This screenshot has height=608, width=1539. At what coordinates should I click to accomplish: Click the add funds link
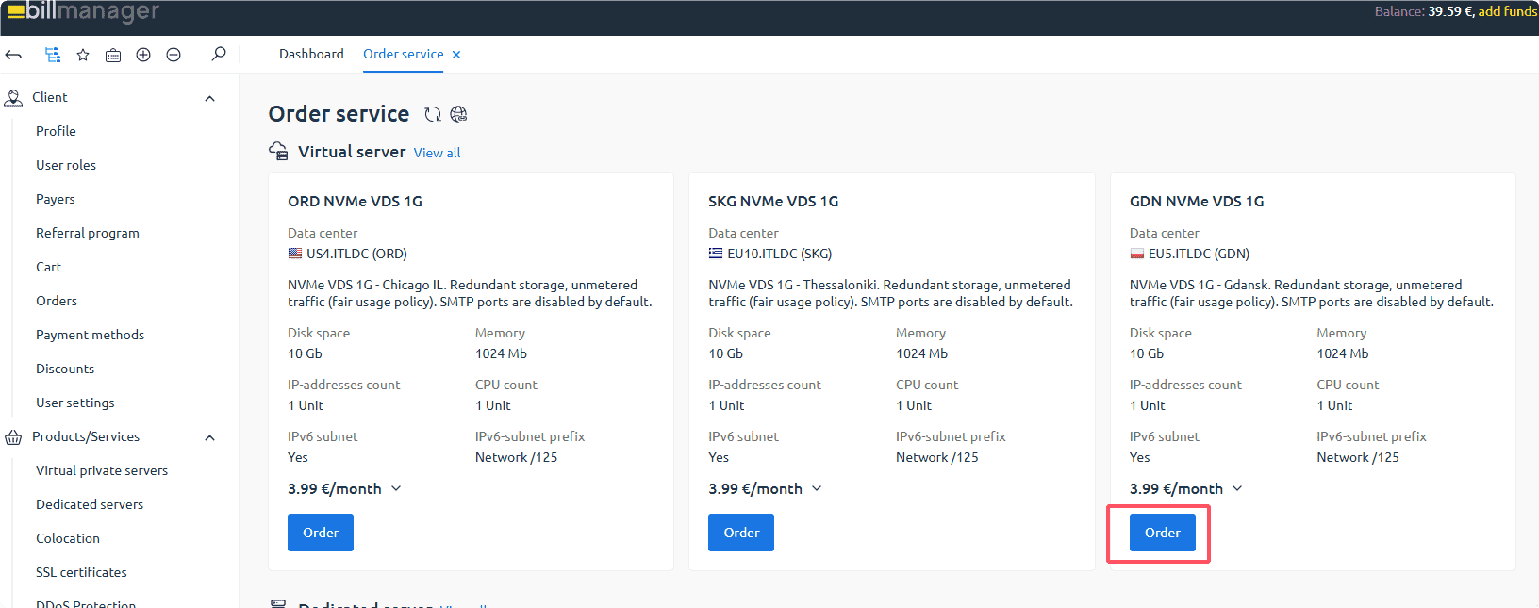pyautogui.click(x=1507, y=11)
